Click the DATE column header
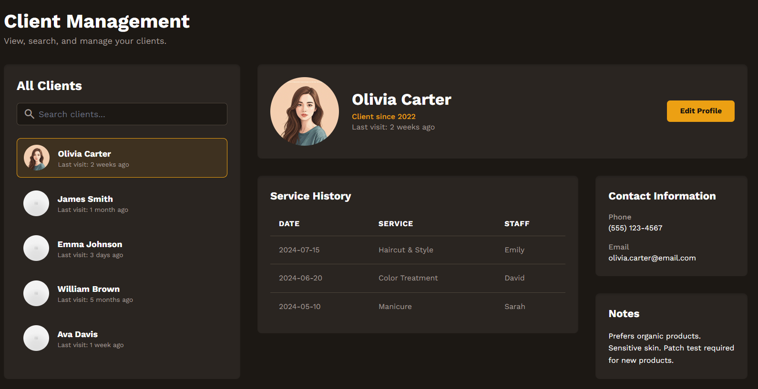 point(289,224)
